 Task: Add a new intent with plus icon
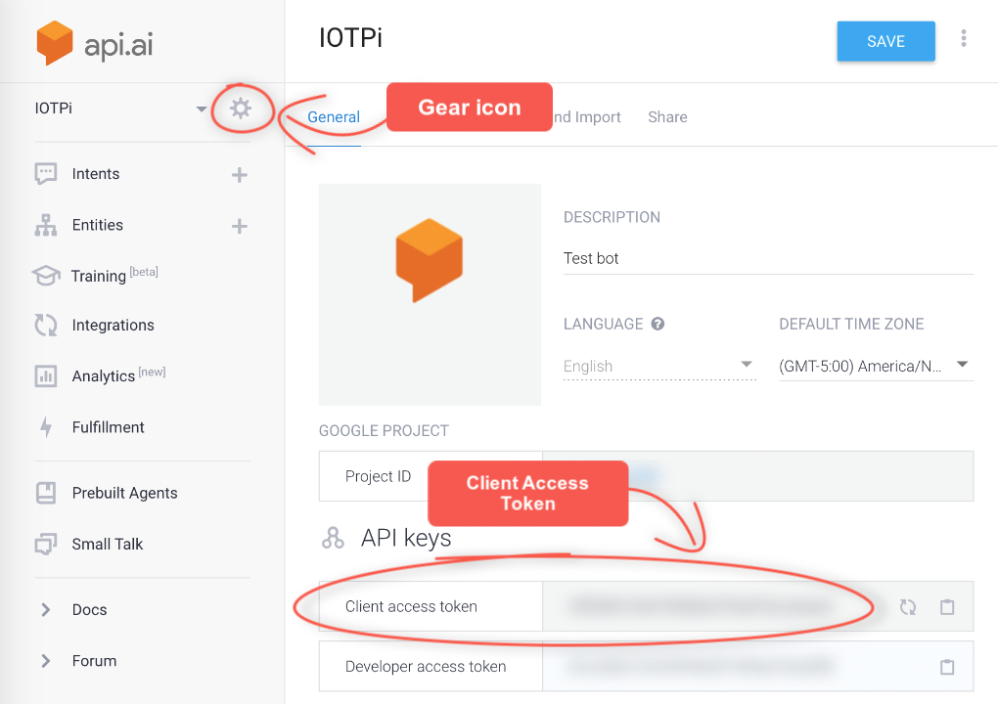239,175
